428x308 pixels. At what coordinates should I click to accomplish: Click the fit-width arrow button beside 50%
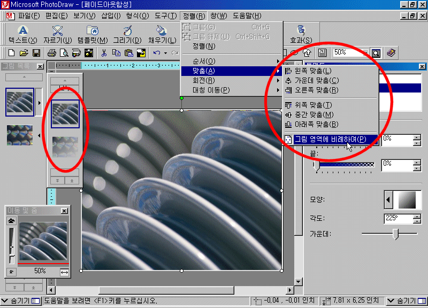(64, 272)
